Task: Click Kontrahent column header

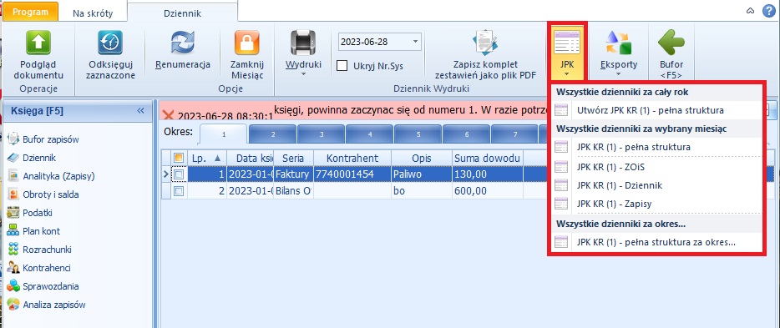Action: (352, 158)
